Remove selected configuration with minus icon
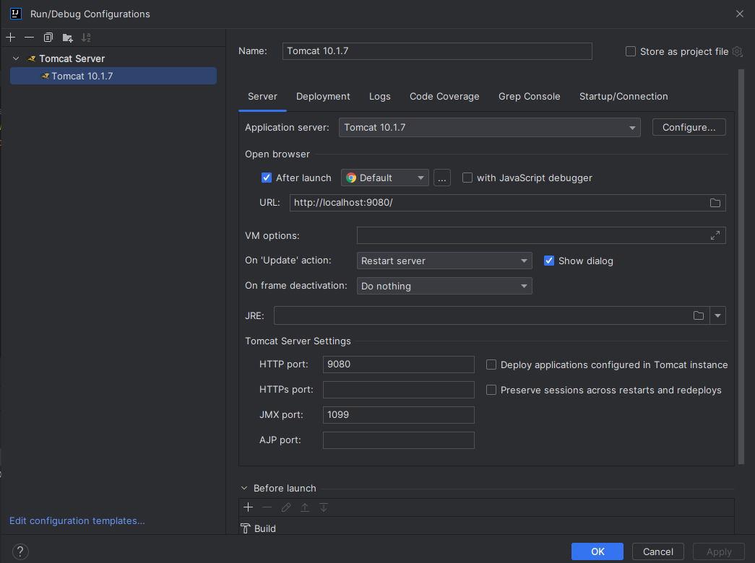 [x=30, y=37]
